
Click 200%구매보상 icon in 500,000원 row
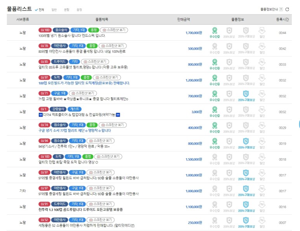pyautogui.click(x=246, y=47)
